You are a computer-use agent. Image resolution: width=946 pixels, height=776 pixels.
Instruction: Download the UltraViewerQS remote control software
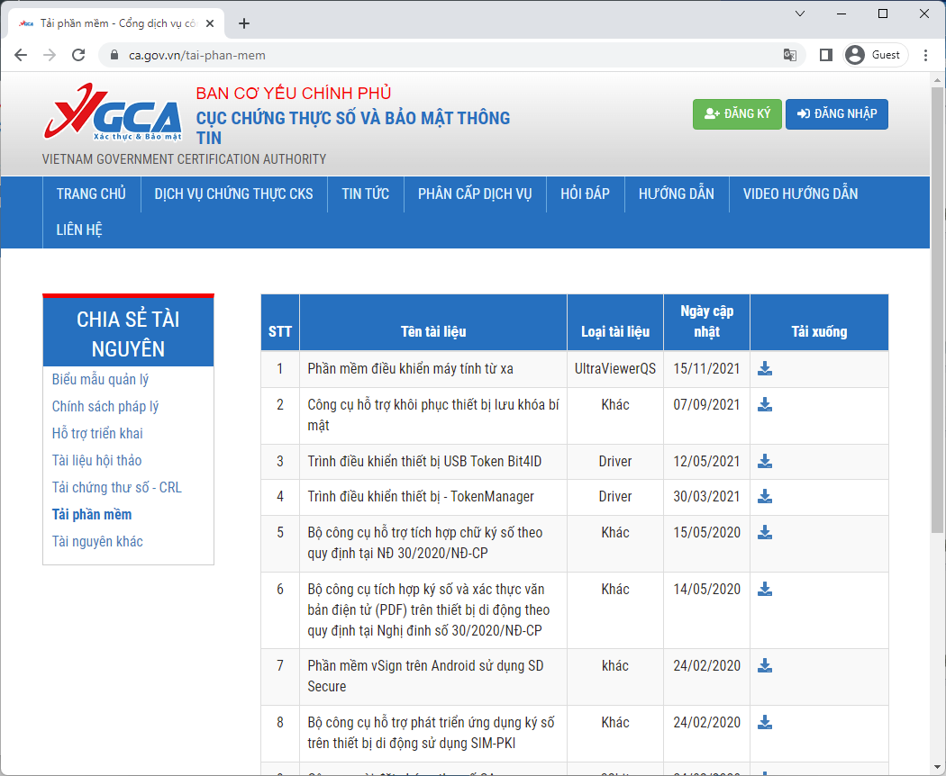pos(765,368)
